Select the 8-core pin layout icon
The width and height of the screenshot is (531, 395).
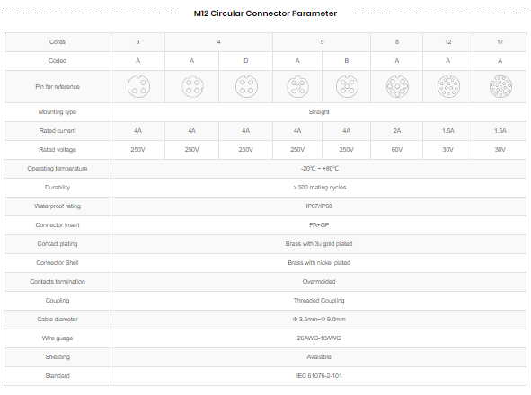pyautogui.click(x=397, y=87)
